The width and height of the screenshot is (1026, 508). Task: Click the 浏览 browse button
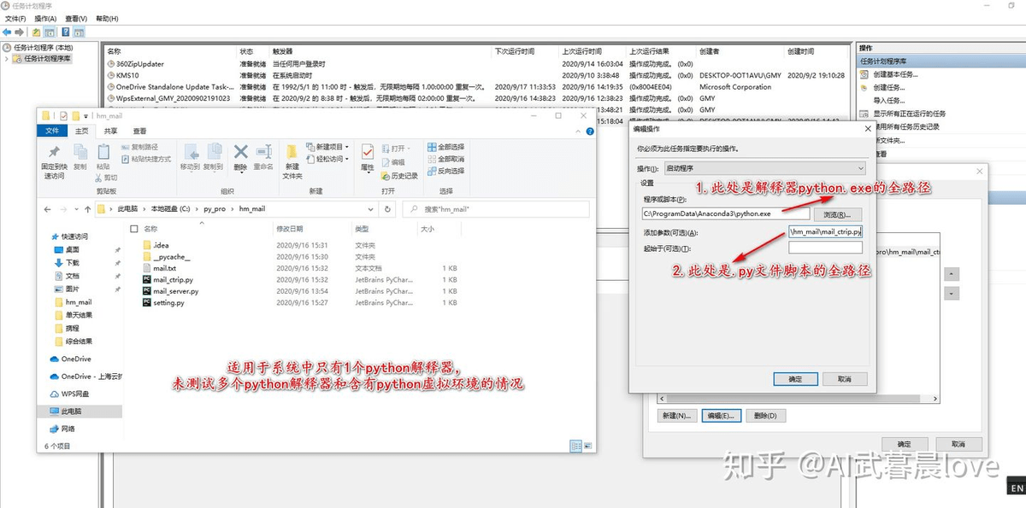(834, 213)
